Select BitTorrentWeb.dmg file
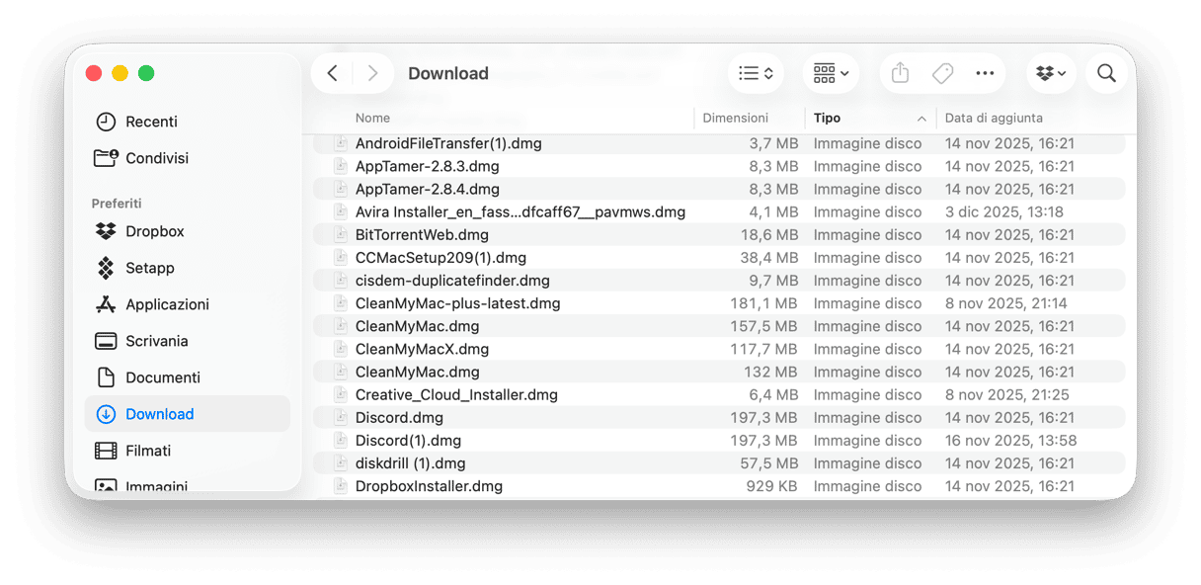 pyautogui.click(x=719, y=234)
